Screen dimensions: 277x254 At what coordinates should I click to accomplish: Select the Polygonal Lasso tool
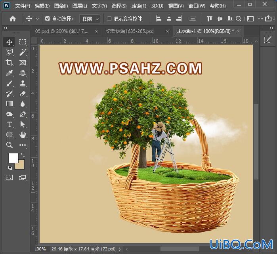(x=9, y=52)
